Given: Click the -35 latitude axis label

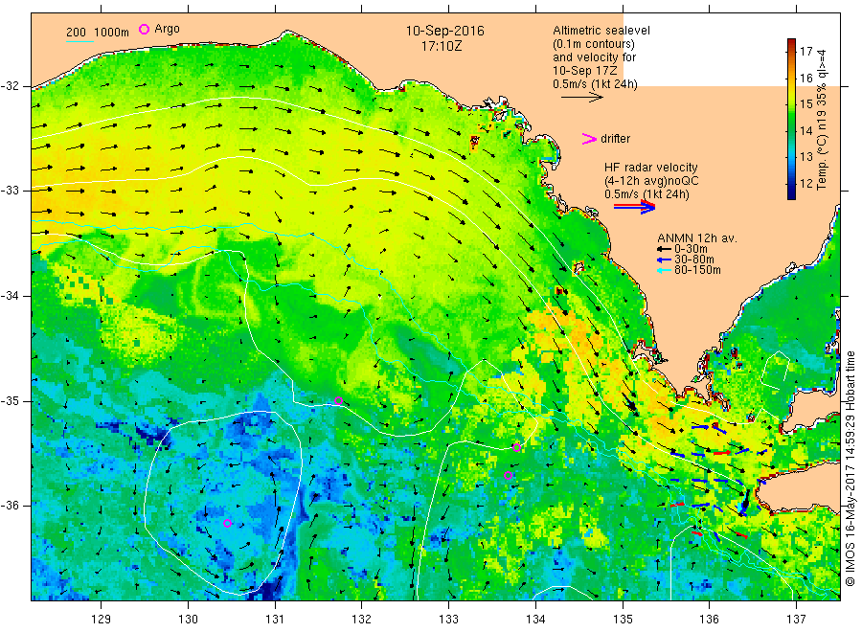Looking at the screenshot, I should click(x=10, y=400).
